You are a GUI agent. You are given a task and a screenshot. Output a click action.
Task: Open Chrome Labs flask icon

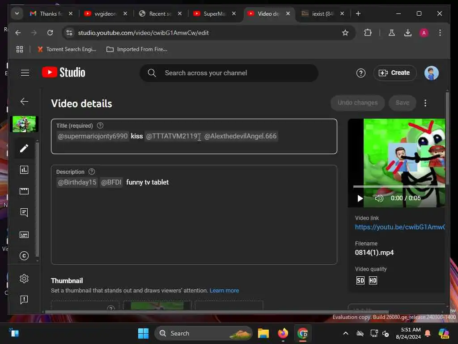tap(392, 33)
